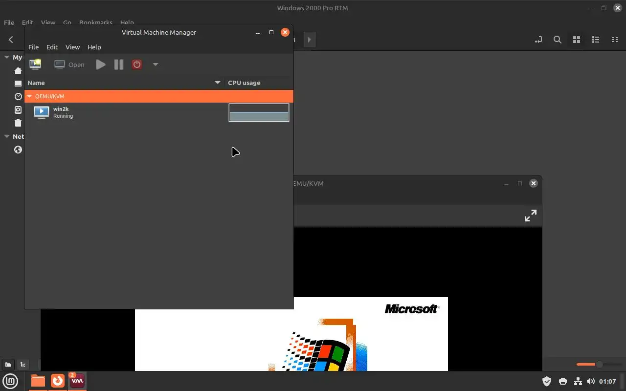The height and width of the screenshot is (391, 626).
Task: Open Recent files in sidebar
Action: [18, 97]
